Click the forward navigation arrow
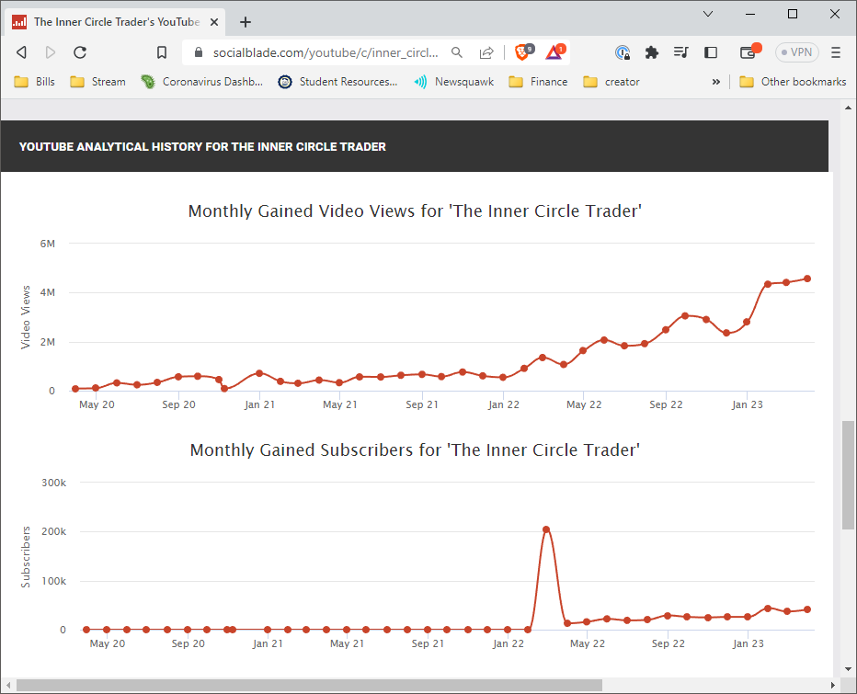The image size is (857, 694). [x=51, y=52]
